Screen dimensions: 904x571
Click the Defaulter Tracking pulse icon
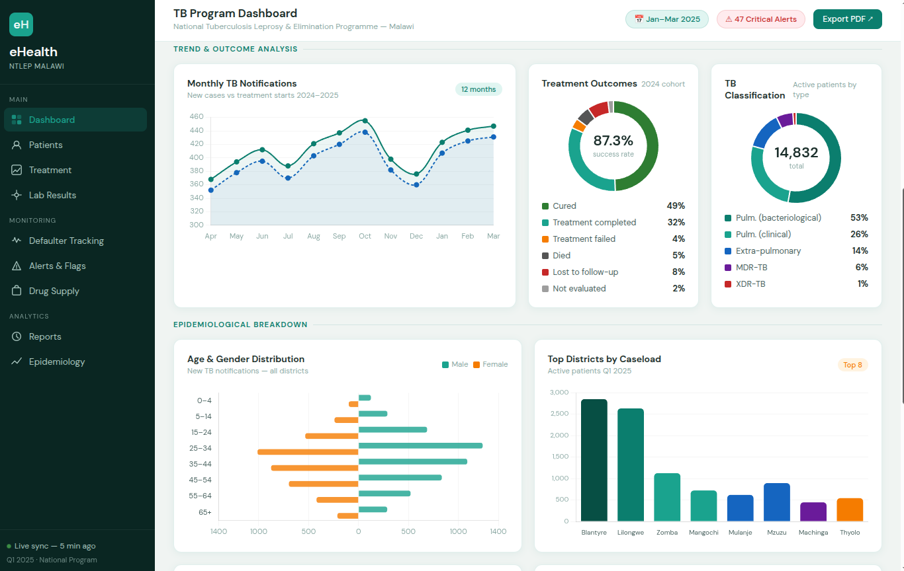tap(17, 241)
